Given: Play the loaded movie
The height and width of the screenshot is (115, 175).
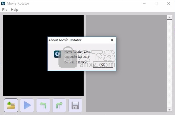Looking at the screenshot, I should click(x=27, y=105).
